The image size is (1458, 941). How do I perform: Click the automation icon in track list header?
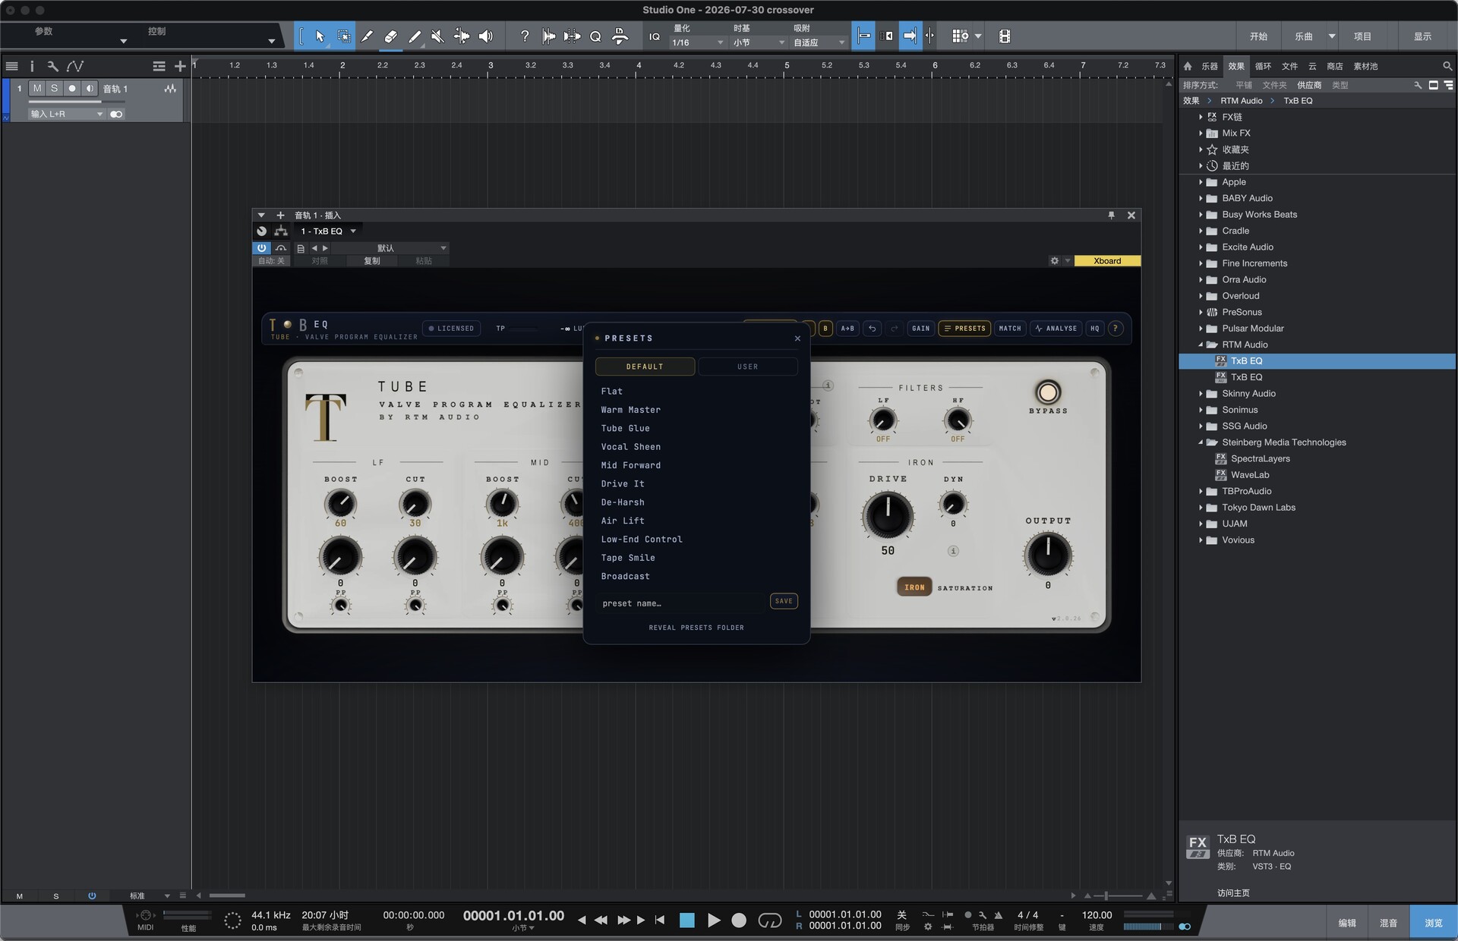(x=75, y=66)
